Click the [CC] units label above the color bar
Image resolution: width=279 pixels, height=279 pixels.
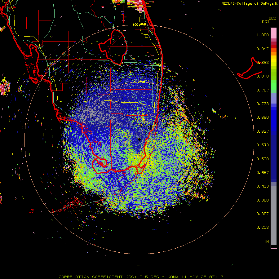coord(265,21)
